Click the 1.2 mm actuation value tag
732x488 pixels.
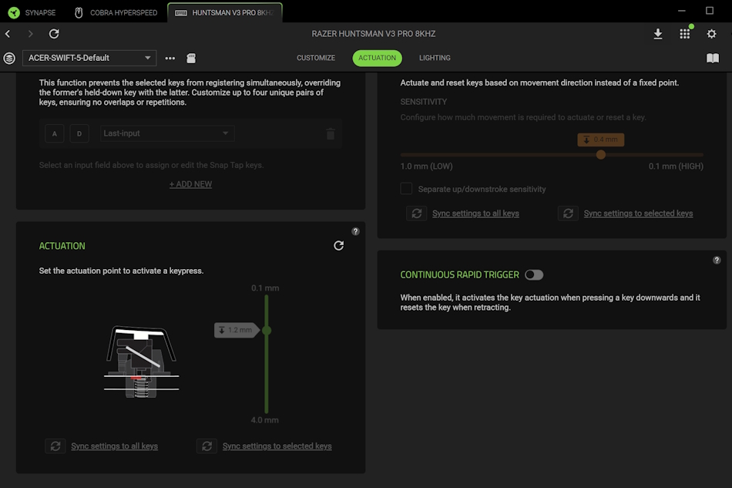tap(237, 330)
